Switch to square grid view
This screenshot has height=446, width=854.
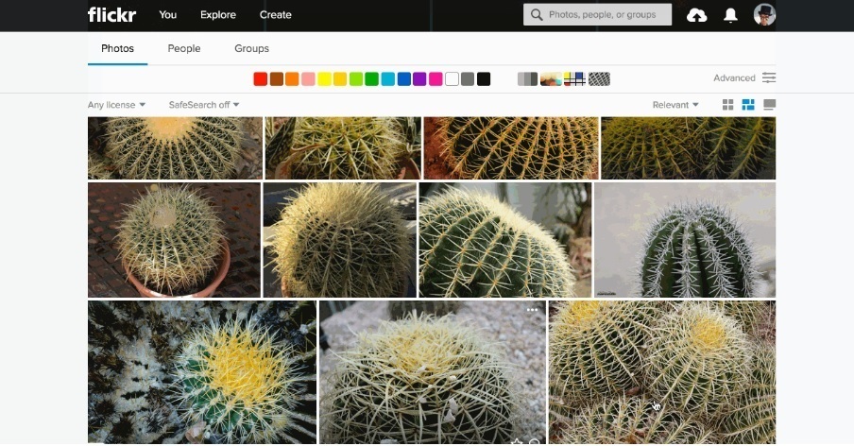(x=728, y=105)
